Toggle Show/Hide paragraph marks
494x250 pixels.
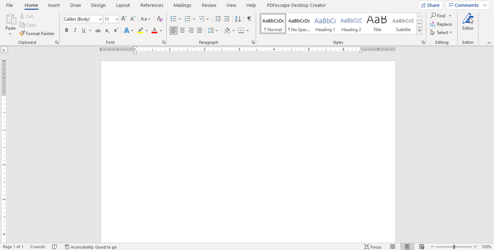pos(249,19)
